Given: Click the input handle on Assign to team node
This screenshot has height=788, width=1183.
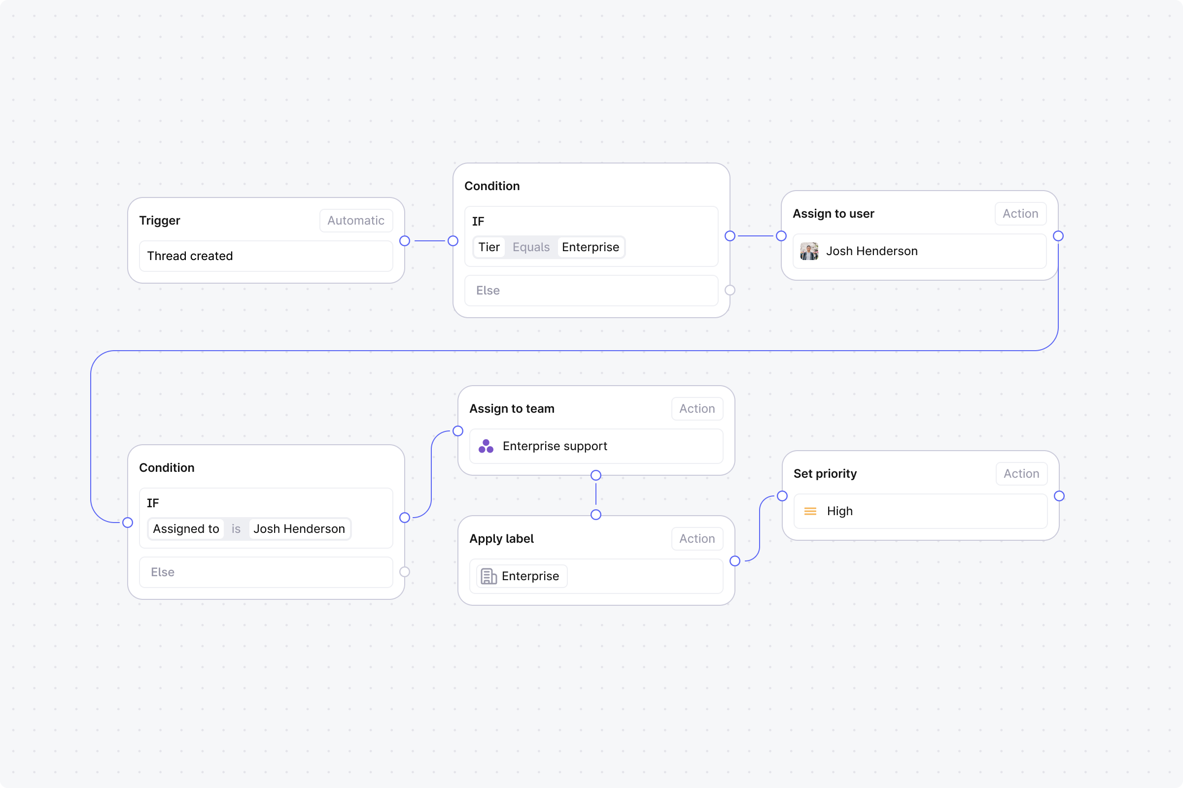Looking at the screenshot, I should coord(458,430).
